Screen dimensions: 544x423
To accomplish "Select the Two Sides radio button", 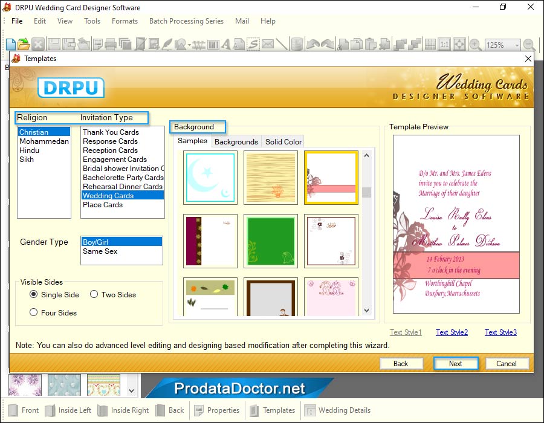I will click(x=94, y=294).
